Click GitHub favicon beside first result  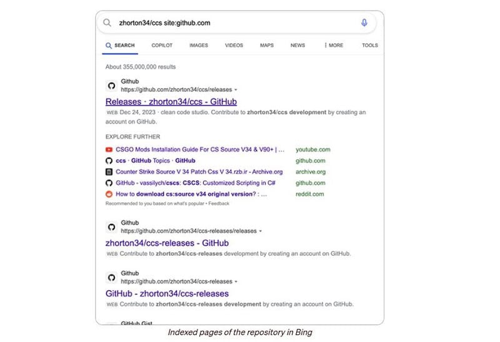point(111,85)
